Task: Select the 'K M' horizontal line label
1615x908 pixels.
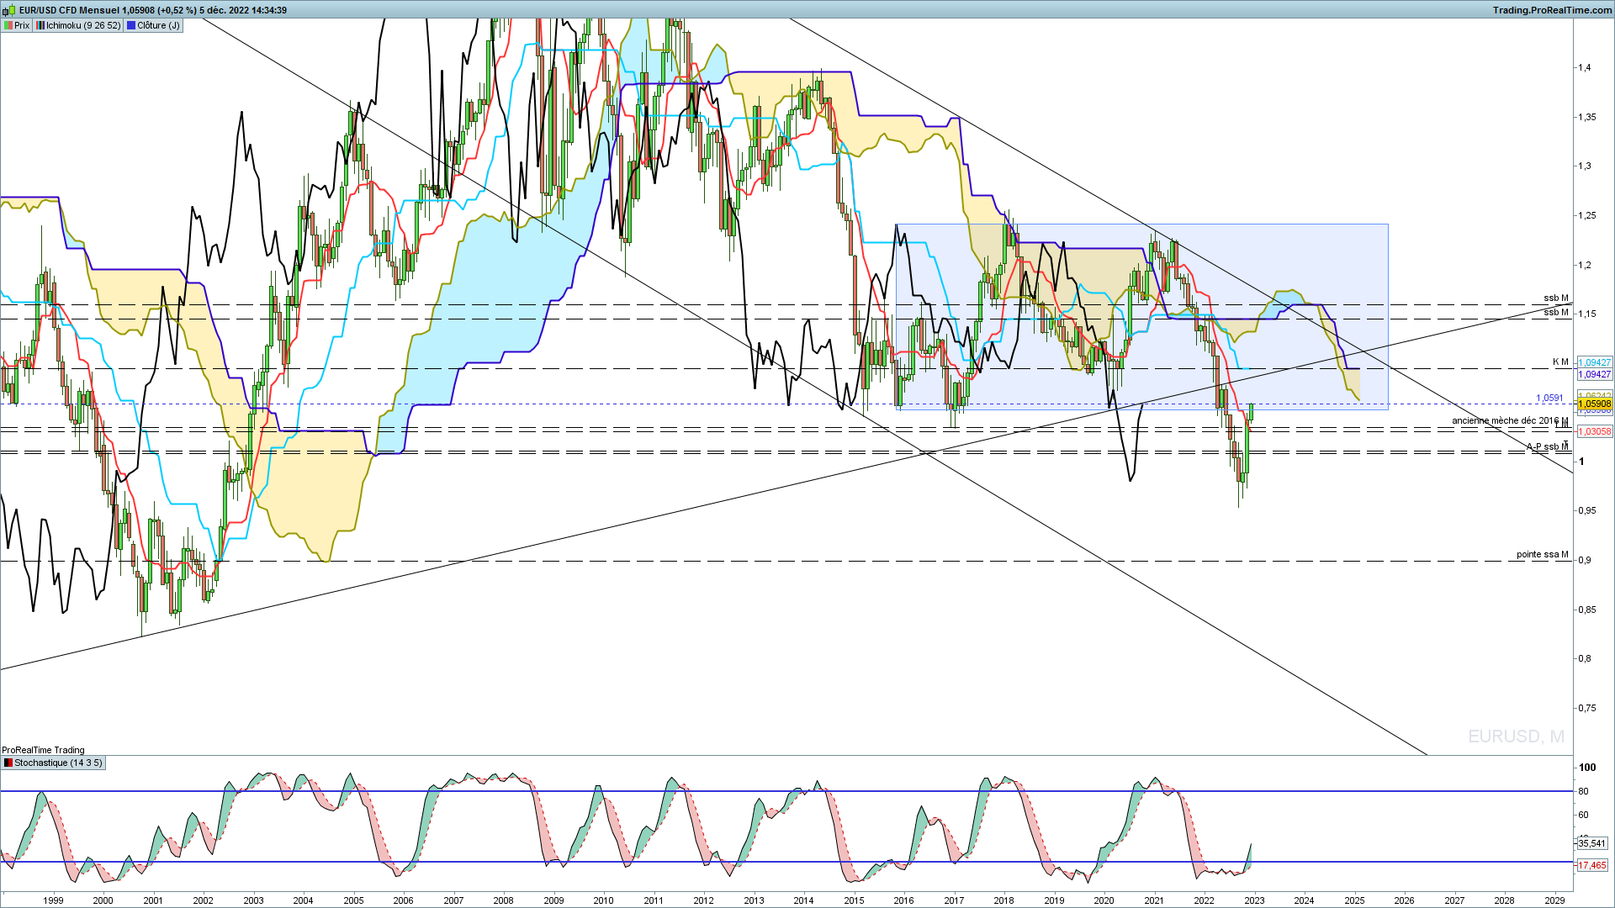Action: click(1560, 362)
